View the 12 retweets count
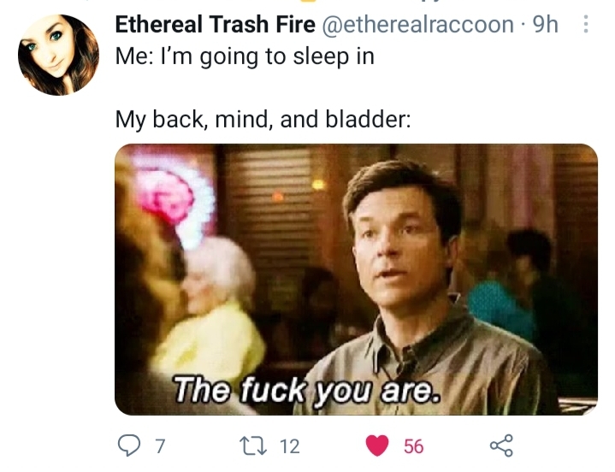 click(x=290, y=446)
